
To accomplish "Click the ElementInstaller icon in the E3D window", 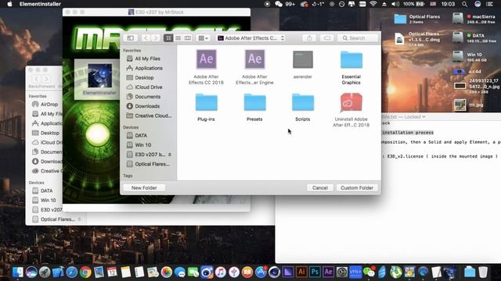I will [x=99, y=76].
